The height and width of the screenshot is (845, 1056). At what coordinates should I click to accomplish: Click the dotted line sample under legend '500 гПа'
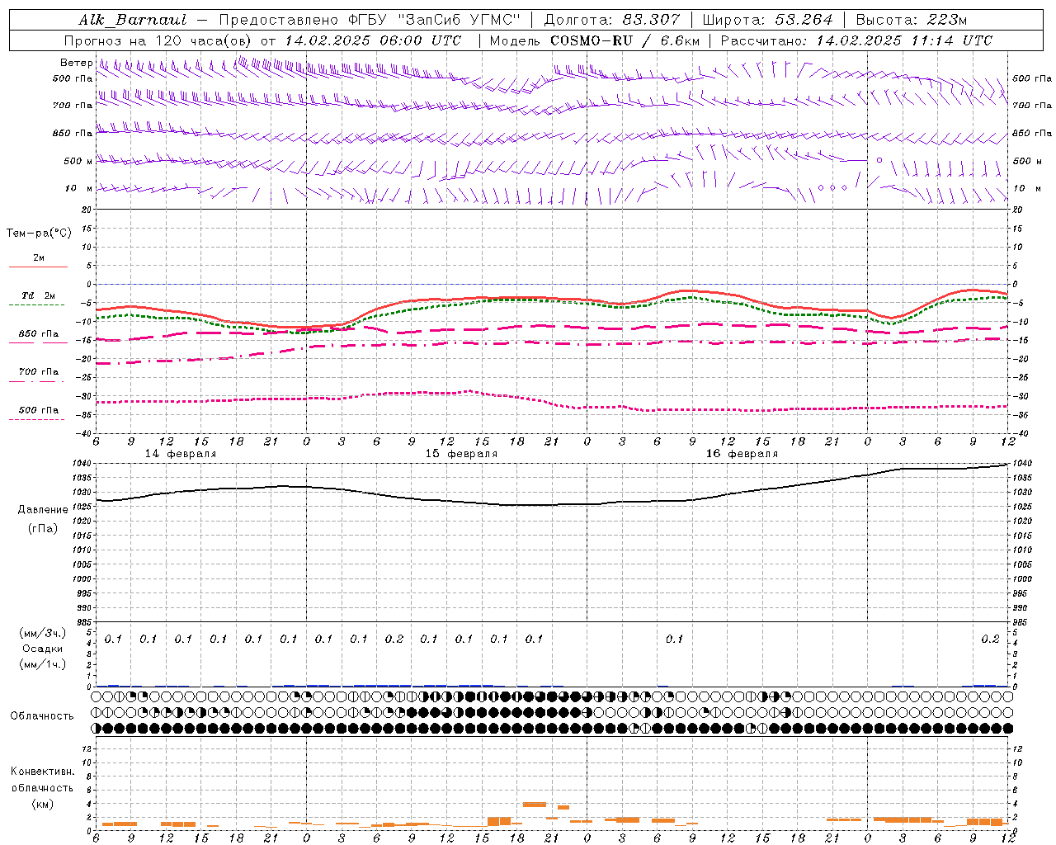38,419
